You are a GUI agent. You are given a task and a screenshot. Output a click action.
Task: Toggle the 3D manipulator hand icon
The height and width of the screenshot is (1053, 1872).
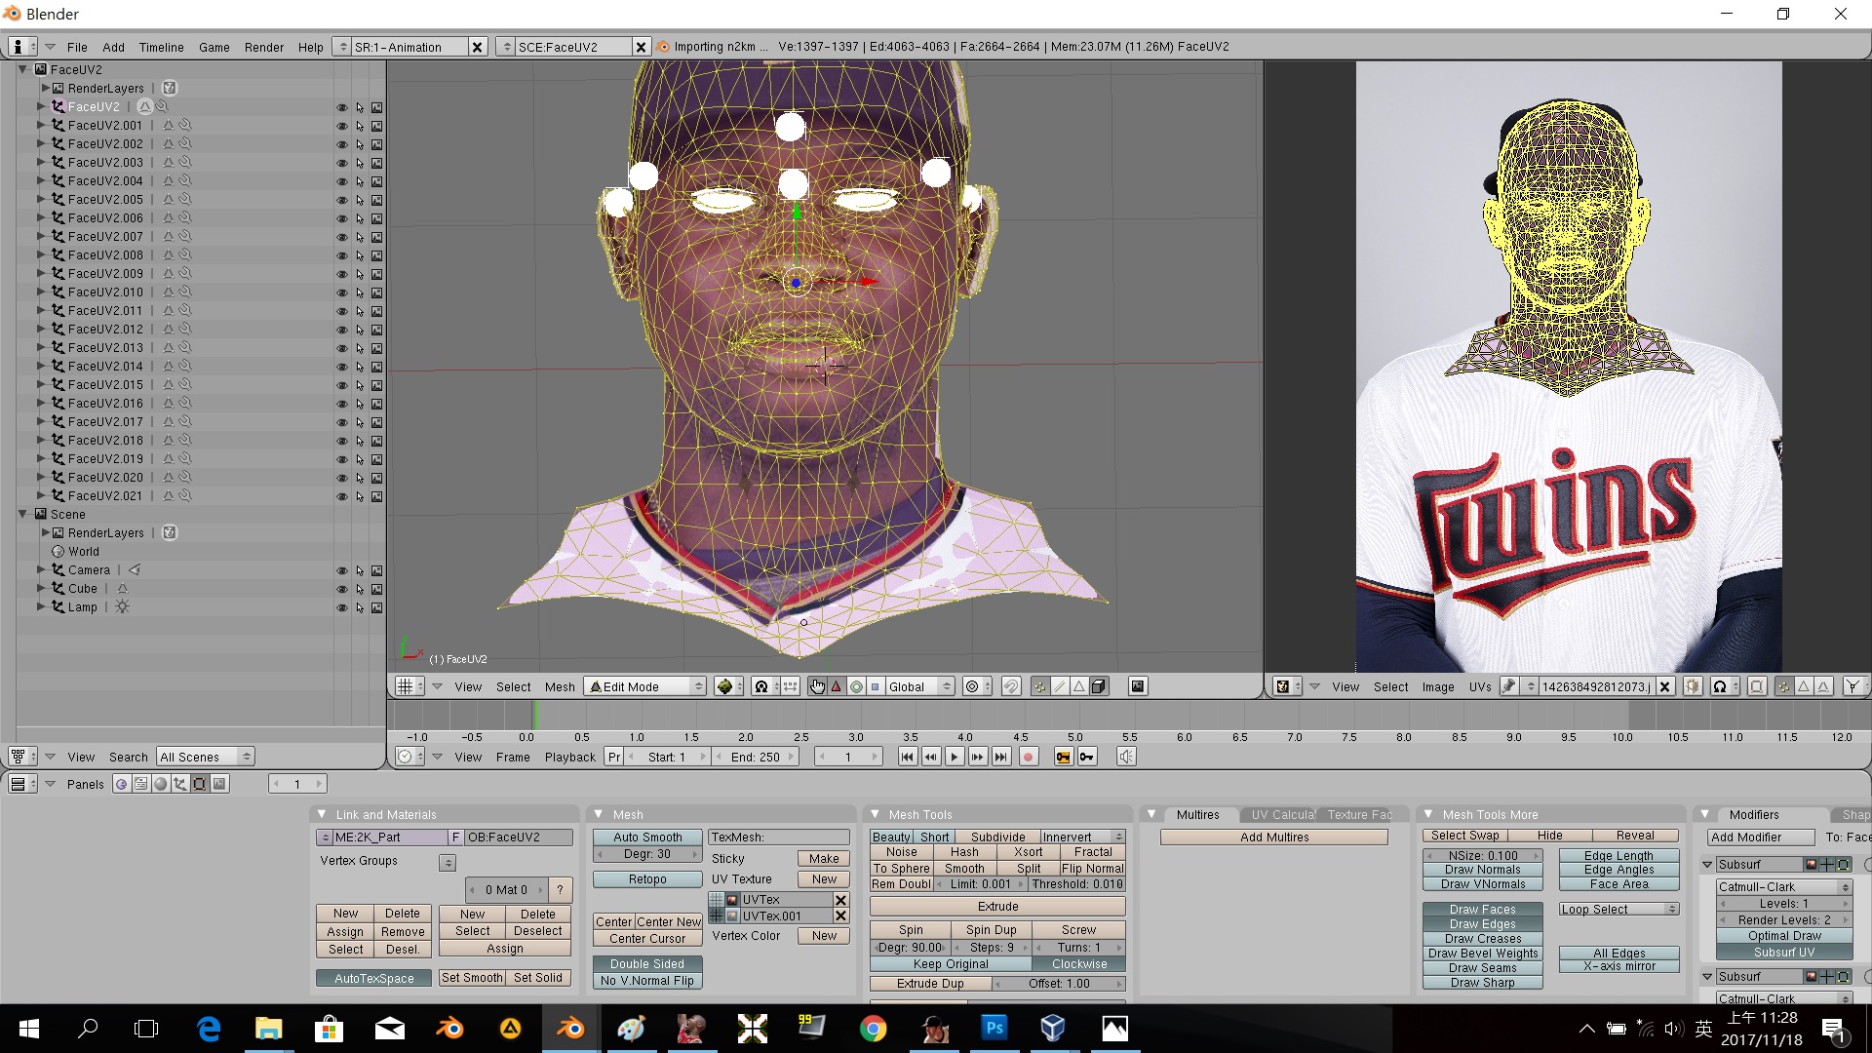click(817, 686)
